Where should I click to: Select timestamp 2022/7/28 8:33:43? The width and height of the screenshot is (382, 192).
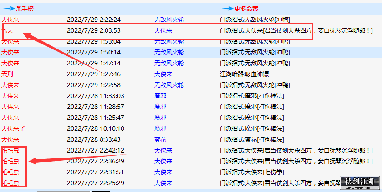coord(94,139)
